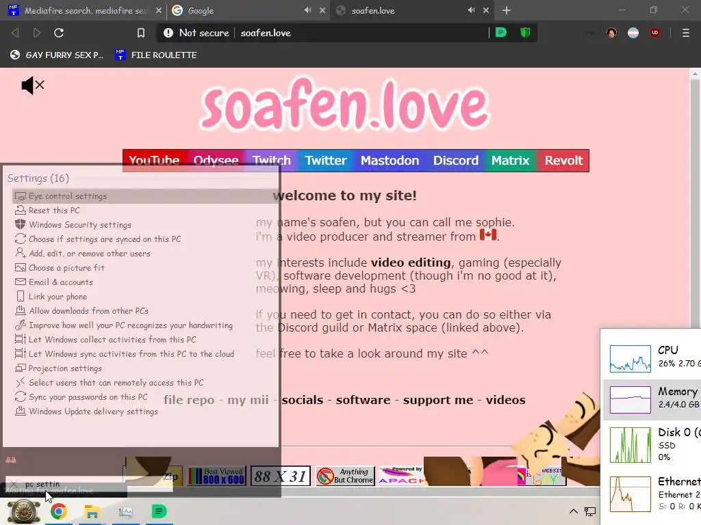Select the Memory item in Task Manager
The width and height of the screenshot is (701, 525).
coord(652,399)
